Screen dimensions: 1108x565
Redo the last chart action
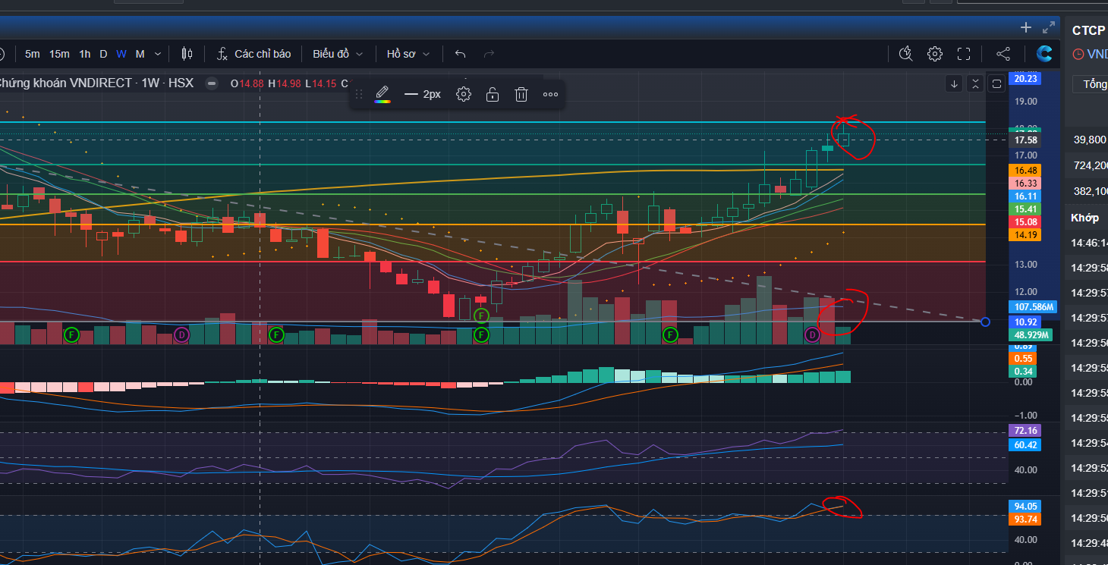click(489, 54)
